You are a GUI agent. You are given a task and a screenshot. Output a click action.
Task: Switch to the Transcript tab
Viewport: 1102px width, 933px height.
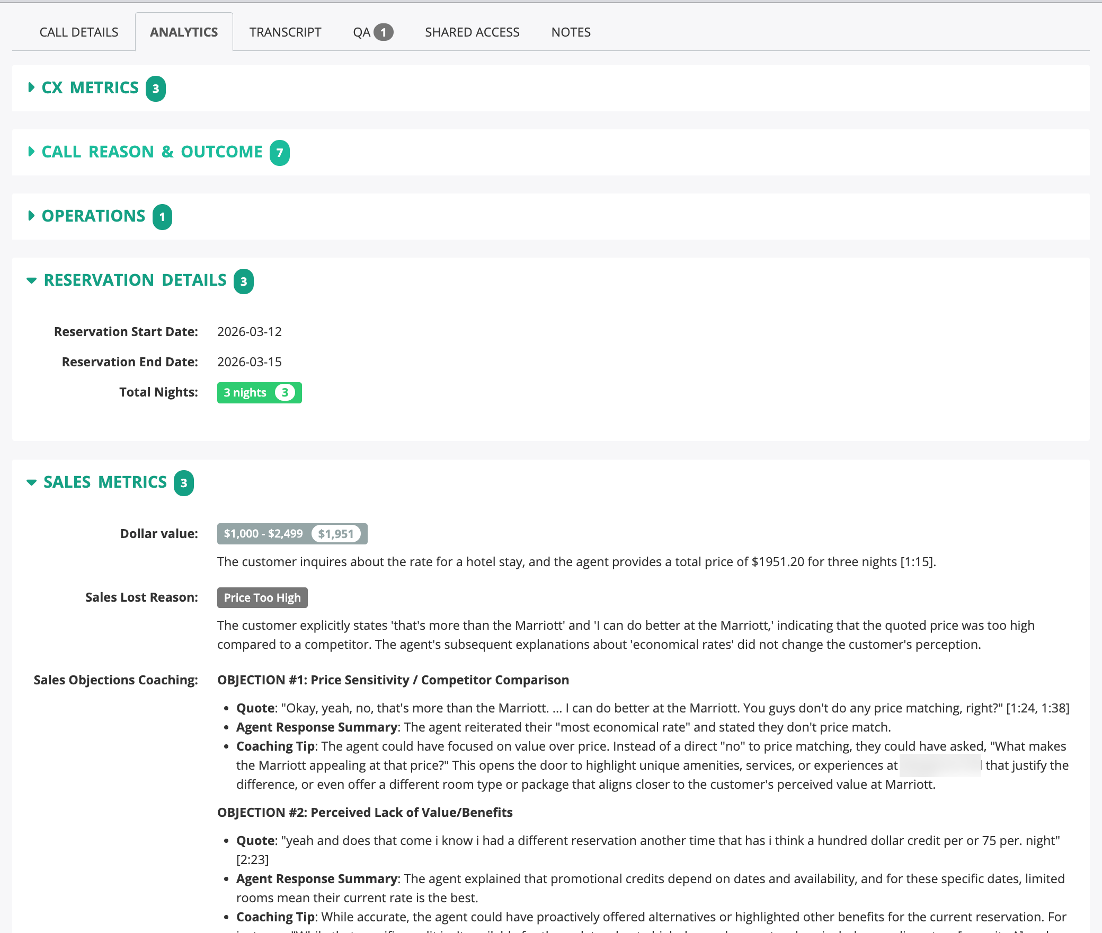285,32
